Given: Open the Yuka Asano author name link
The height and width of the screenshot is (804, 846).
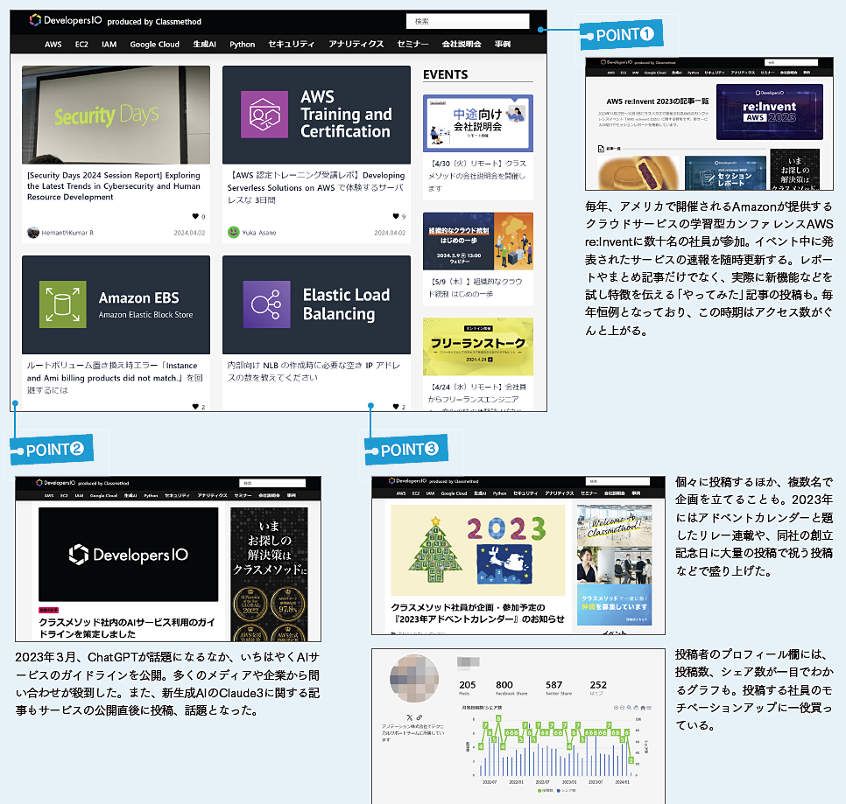Looking at the screenshot, I should pos(259,233).
